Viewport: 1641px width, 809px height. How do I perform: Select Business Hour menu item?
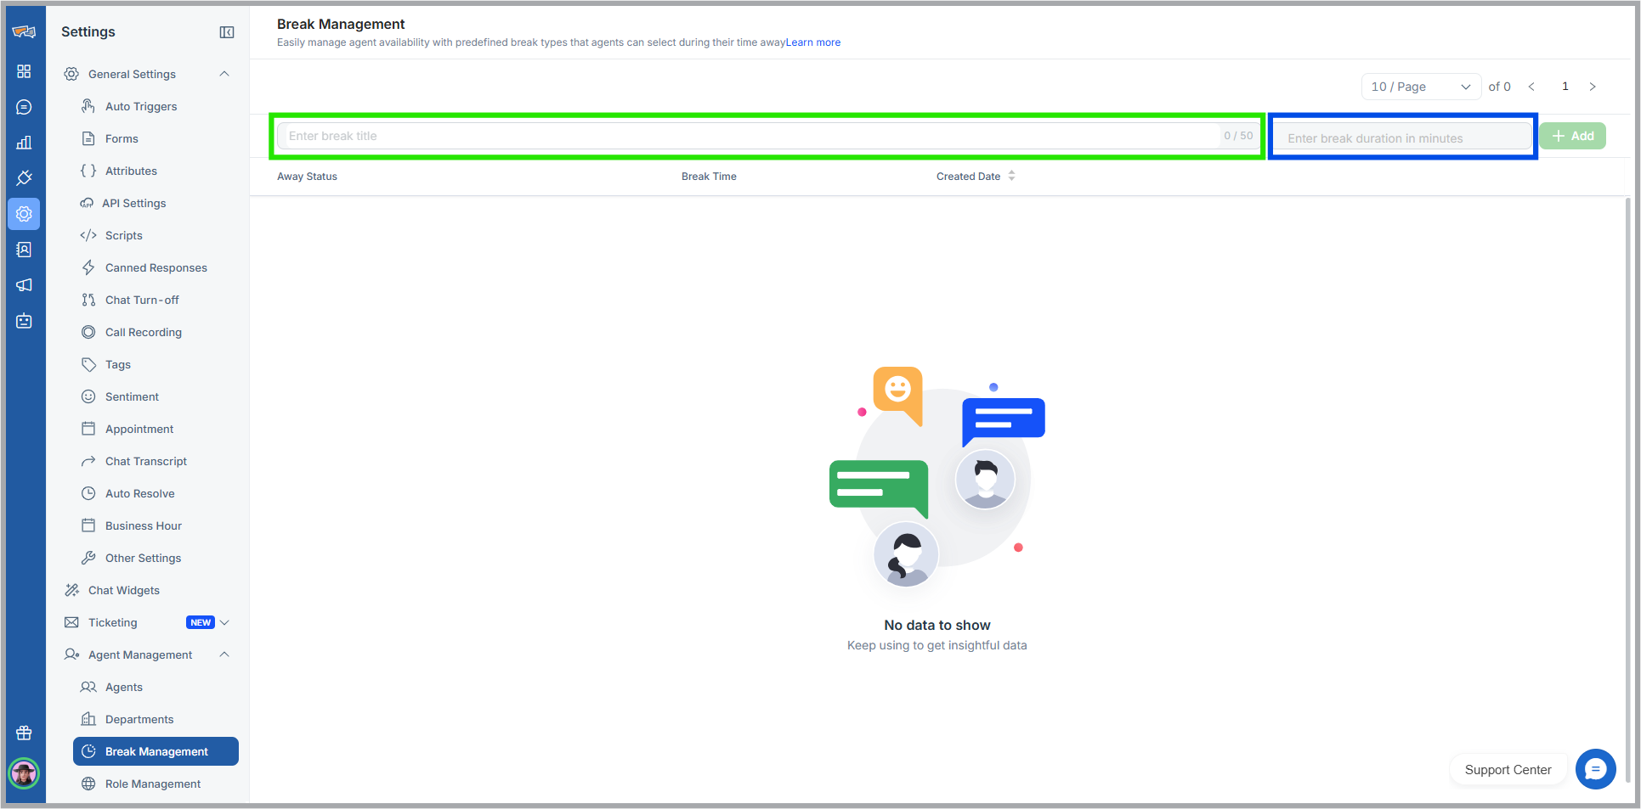(143, 525)
